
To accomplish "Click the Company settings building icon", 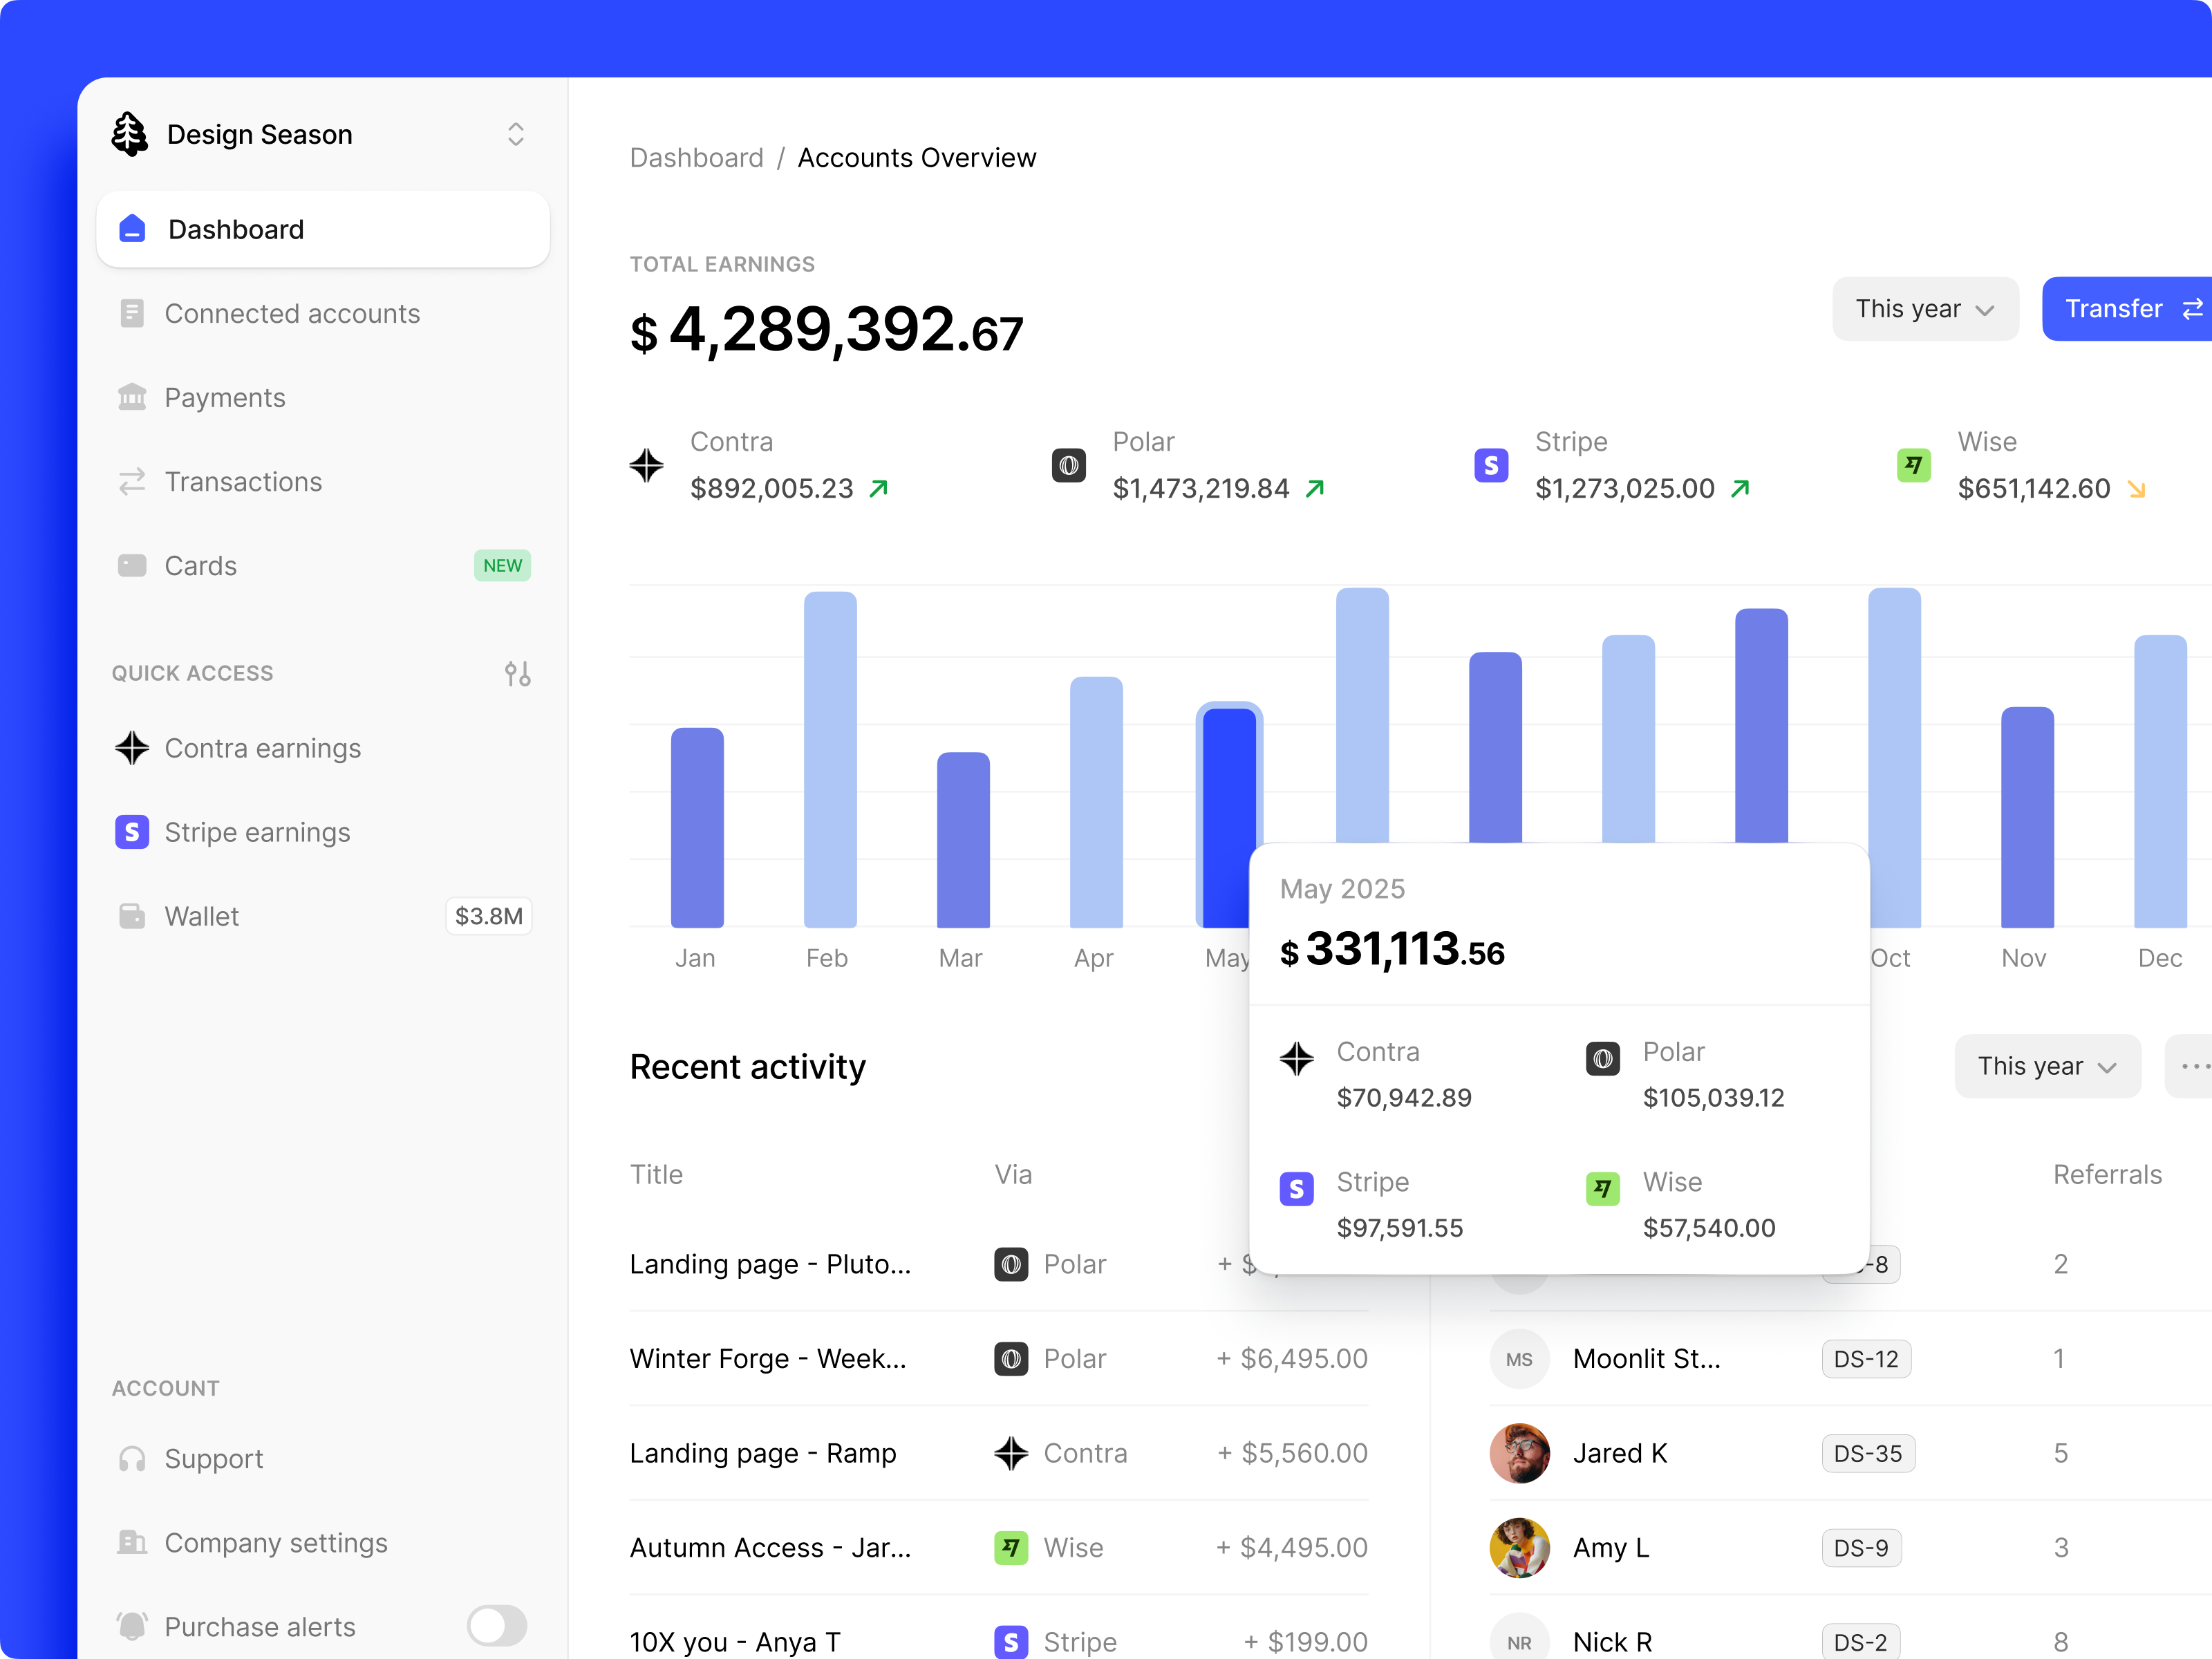I will pyautogui.click(x=132, y=1542).
